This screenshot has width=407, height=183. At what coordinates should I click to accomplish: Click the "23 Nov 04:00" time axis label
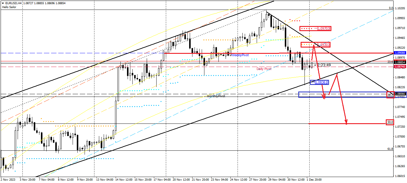[219, 180]
